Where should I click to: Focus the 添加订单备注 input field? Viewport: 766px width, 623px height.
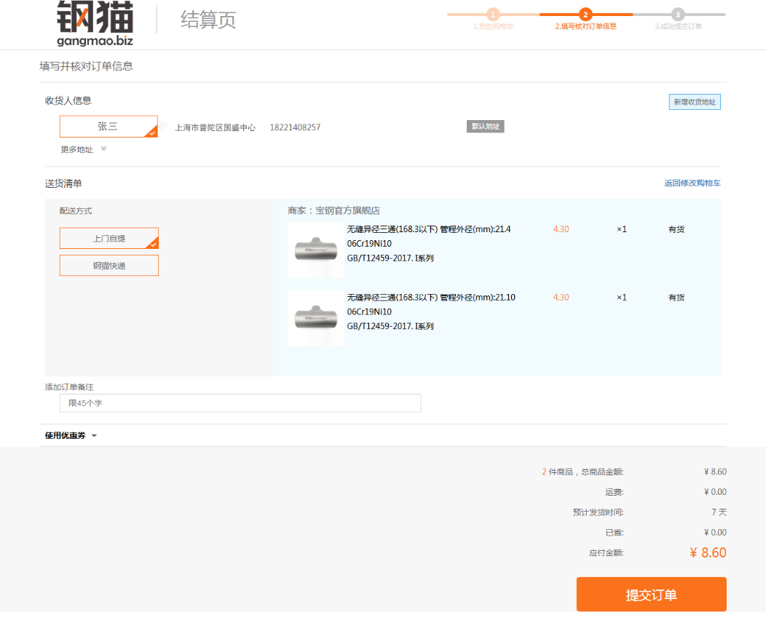pos(240,403)
